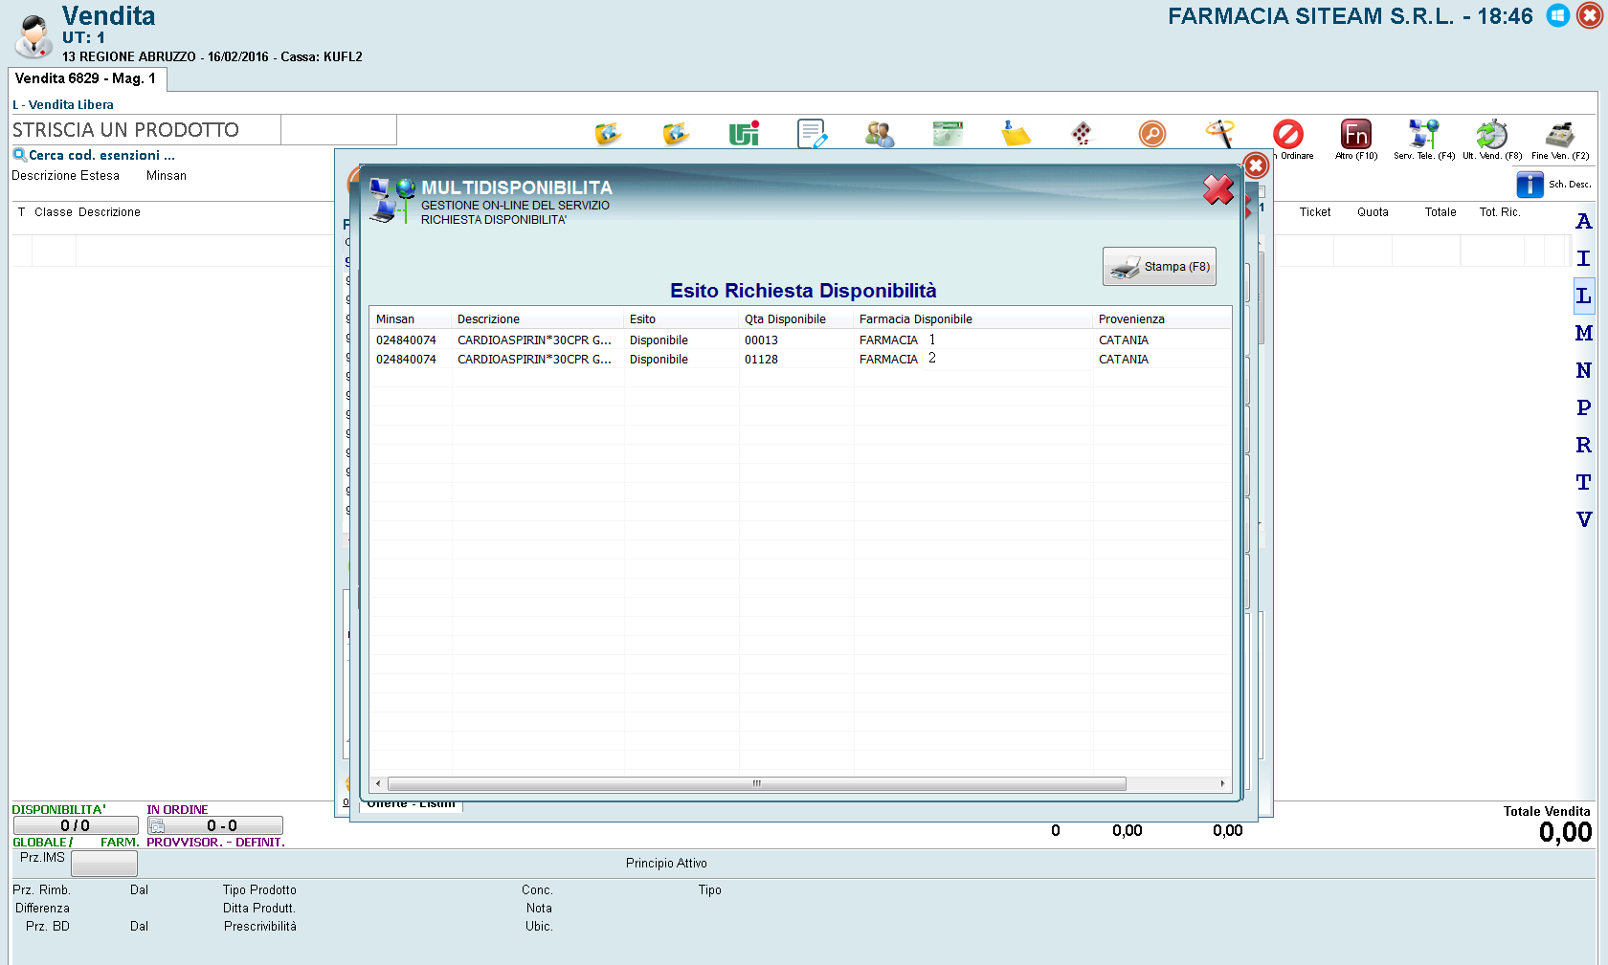The image size is (1608, 965).
Task: Sort by Minsan column header
Action: pos(411,319)
